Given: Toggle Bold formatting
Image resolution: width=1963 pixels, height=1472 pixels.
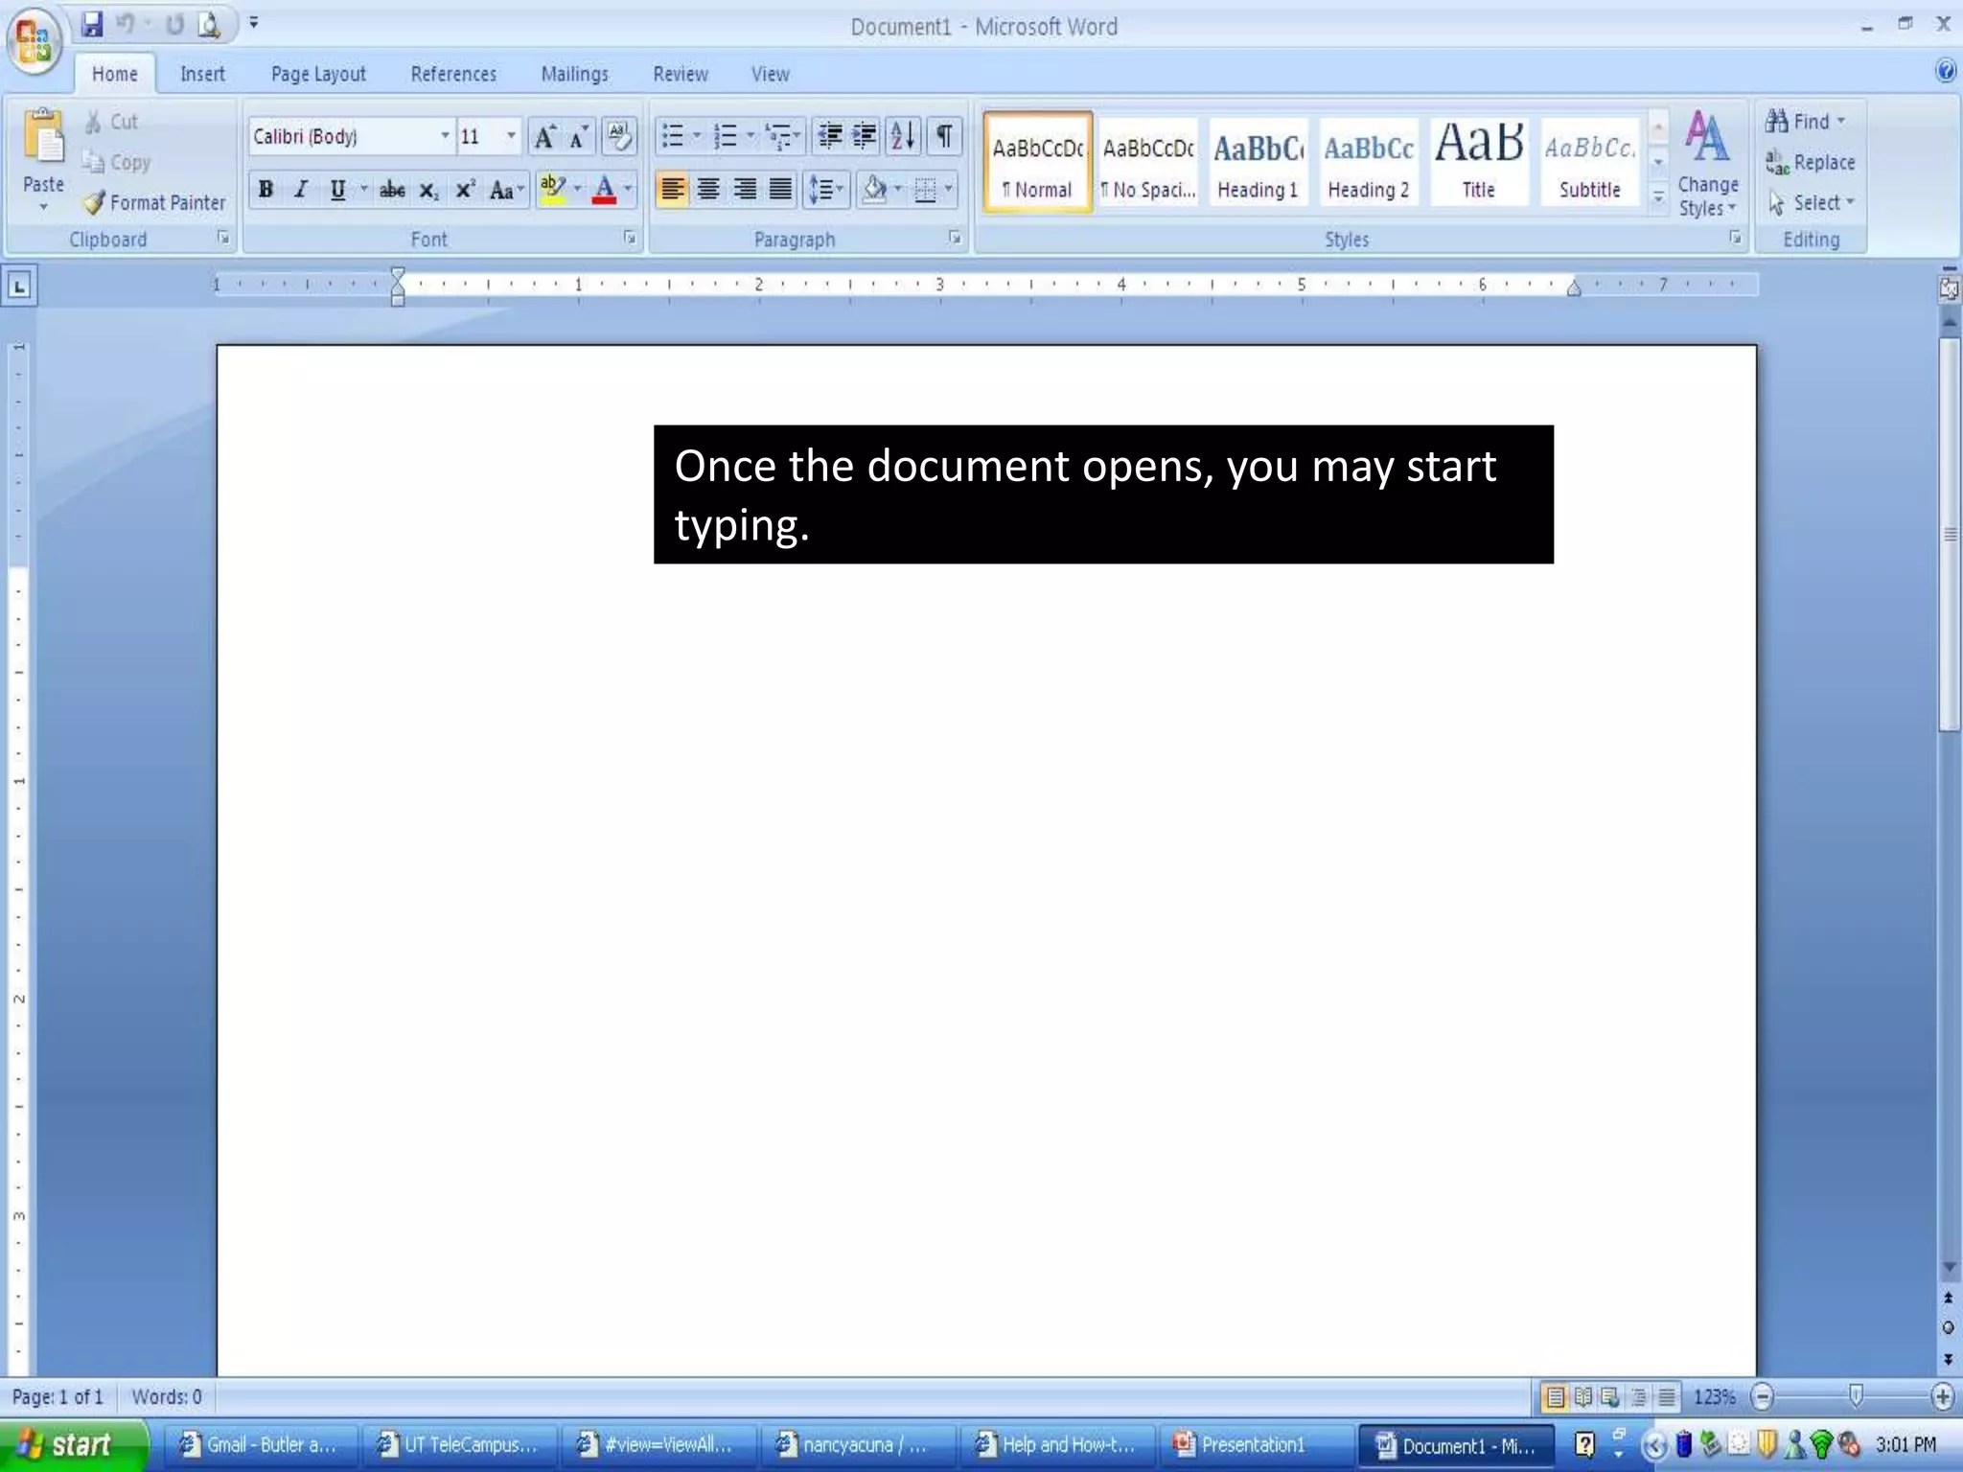Looking at the screenshot, I should (x=266, y=190).
